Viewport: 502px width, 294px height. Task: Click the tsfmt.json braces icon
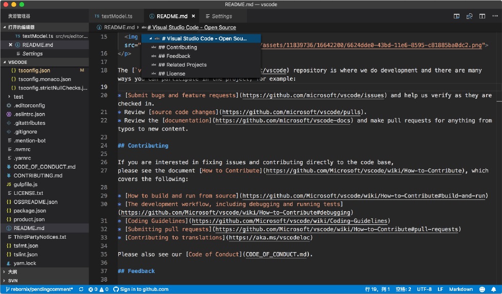9,246
